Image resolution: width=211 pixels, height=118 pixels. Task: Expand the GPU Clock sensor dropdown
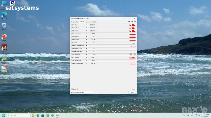point(86,25)
